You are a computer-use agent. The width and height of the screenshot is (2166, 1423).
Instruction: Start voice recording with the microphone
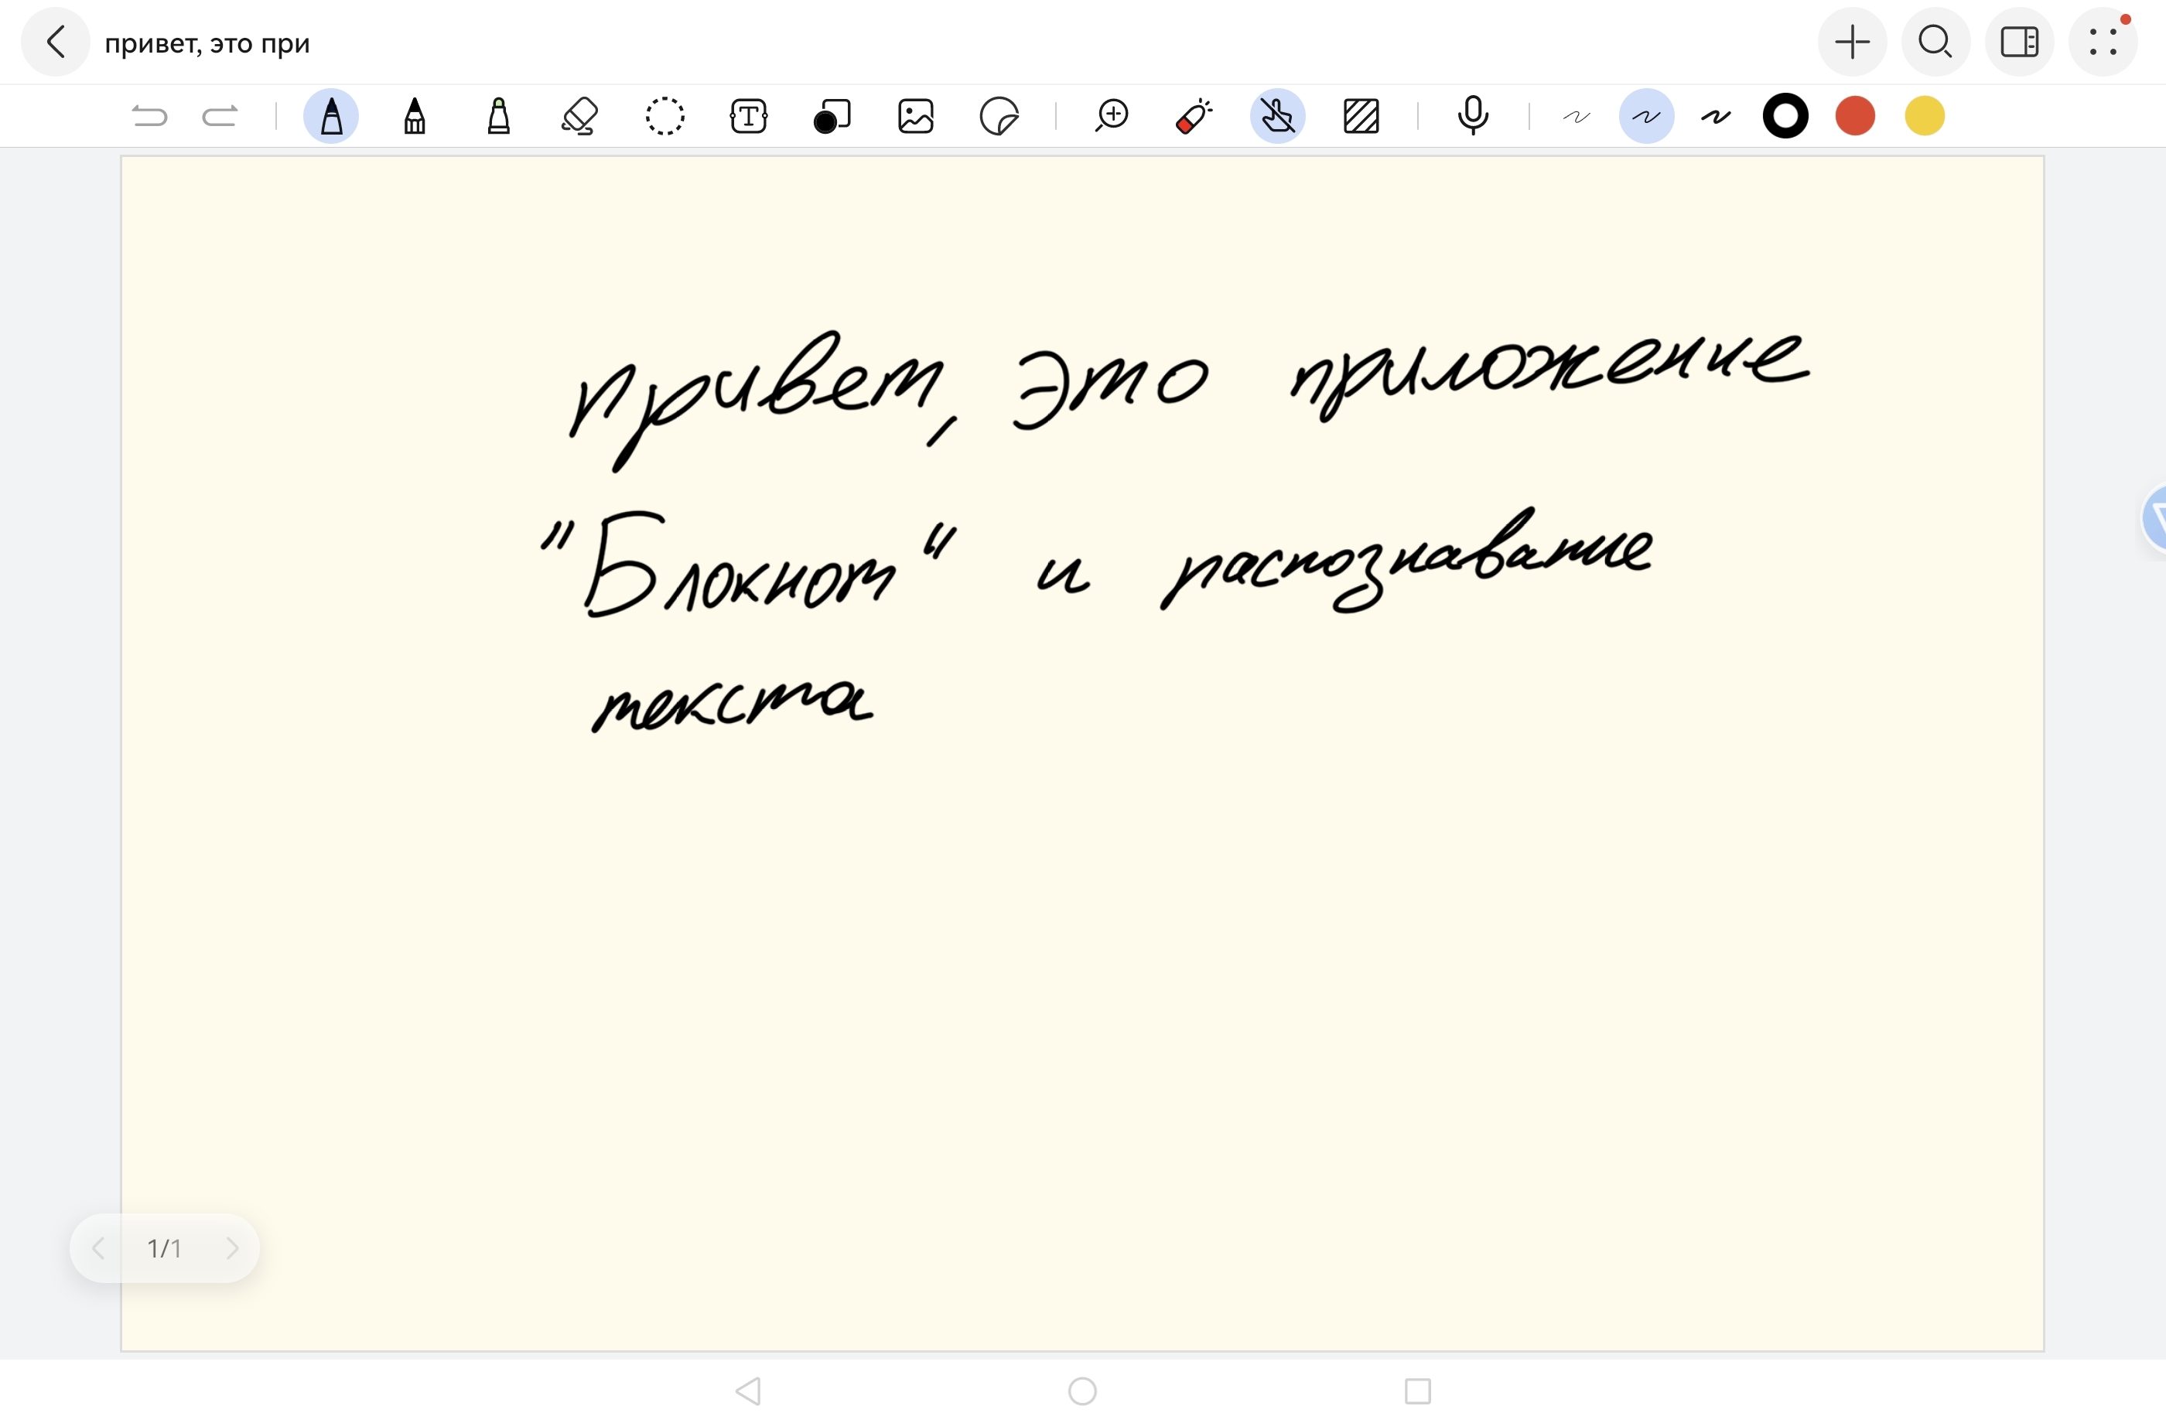coord(1473,117)
